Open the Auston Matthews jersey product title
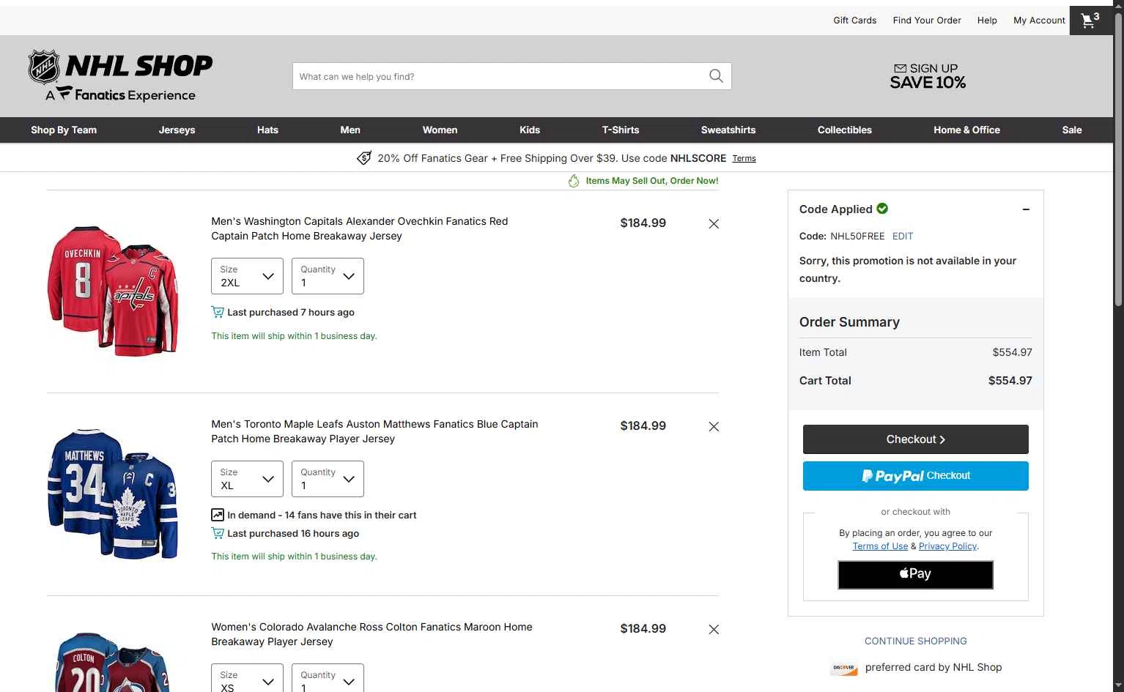 tap(374, 431)
